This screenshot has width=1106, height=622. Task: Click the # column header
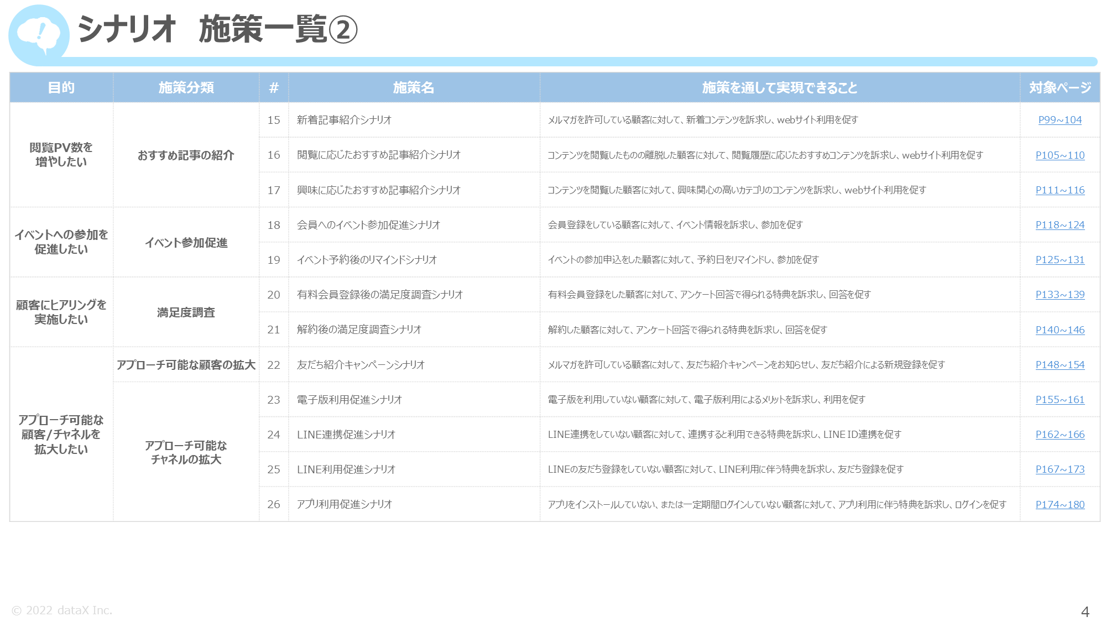pos(274,87)
